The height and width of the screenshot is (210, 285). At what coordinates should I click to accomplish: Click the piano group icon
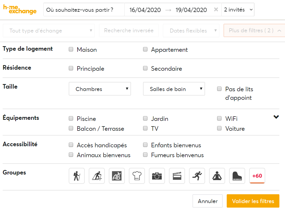tap(237, 176)
